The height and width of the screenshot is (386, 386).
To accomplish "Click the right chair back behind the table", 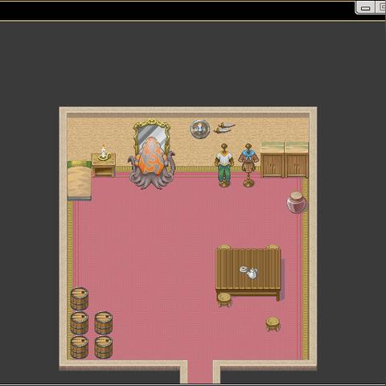I will tap(273, 247).
